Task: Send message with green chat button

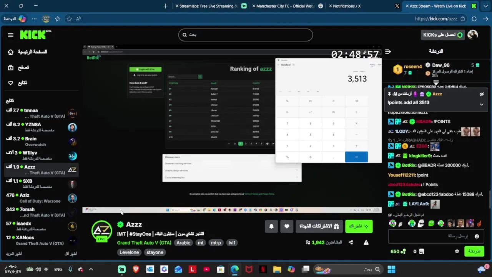Action: tap(474, 251)
